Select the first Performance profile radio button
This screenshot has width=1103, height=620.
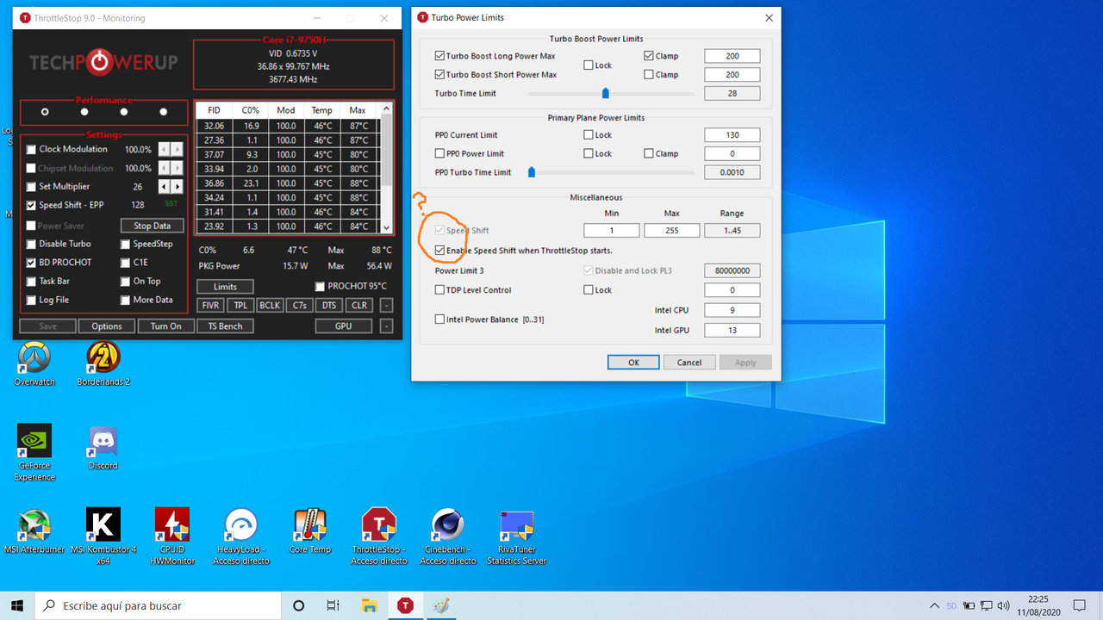45,112
